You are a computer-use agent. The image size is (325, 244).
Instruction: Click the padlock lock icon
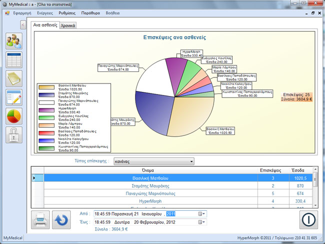click(14, 135)
